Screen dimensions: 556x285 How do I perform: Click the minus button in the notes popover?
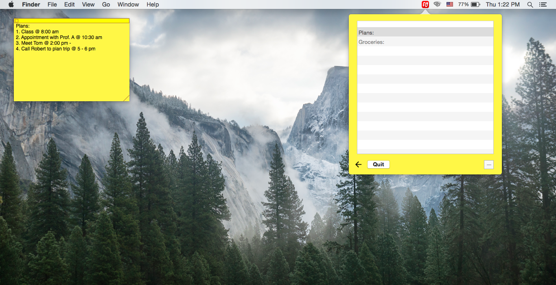click(489, 165)
